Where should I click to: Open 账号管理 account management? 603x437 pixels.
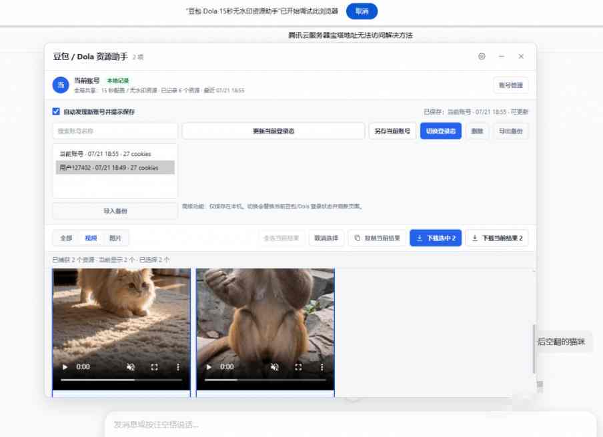pyautogui.click(x=511, y=85)
